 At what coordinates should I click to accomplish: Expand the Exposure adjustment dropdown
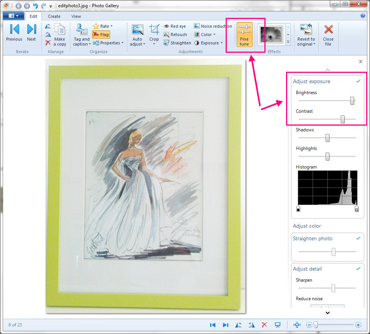coord(209,43)
